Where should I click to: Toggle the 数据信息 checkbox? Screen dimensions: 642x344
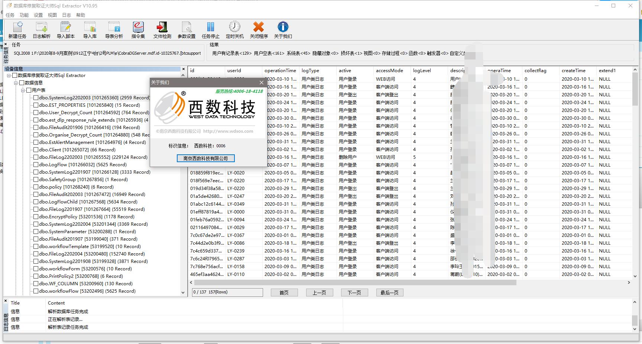22,83
